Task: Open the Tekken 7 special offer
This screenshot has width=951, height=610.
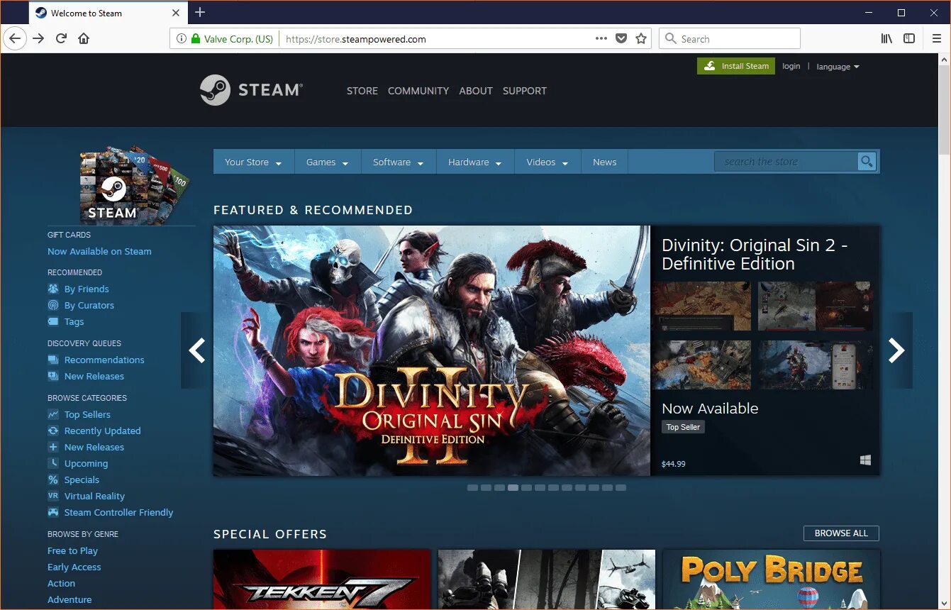Action: [322, 579]
